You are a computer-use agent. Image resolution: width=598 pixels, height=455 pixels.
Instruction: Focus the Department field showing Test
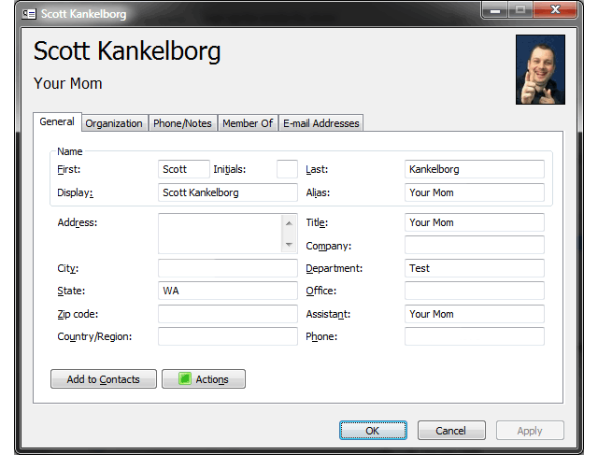click(x=474, y=268)
